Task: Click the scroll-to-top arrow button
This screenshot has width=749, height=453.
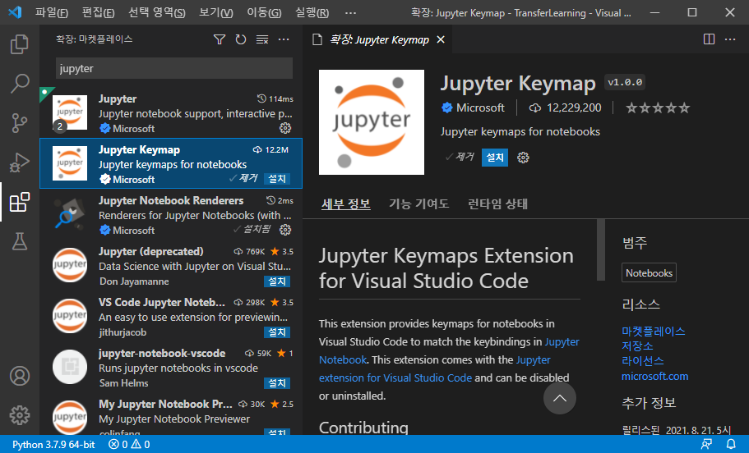Action: pos(559,398)
